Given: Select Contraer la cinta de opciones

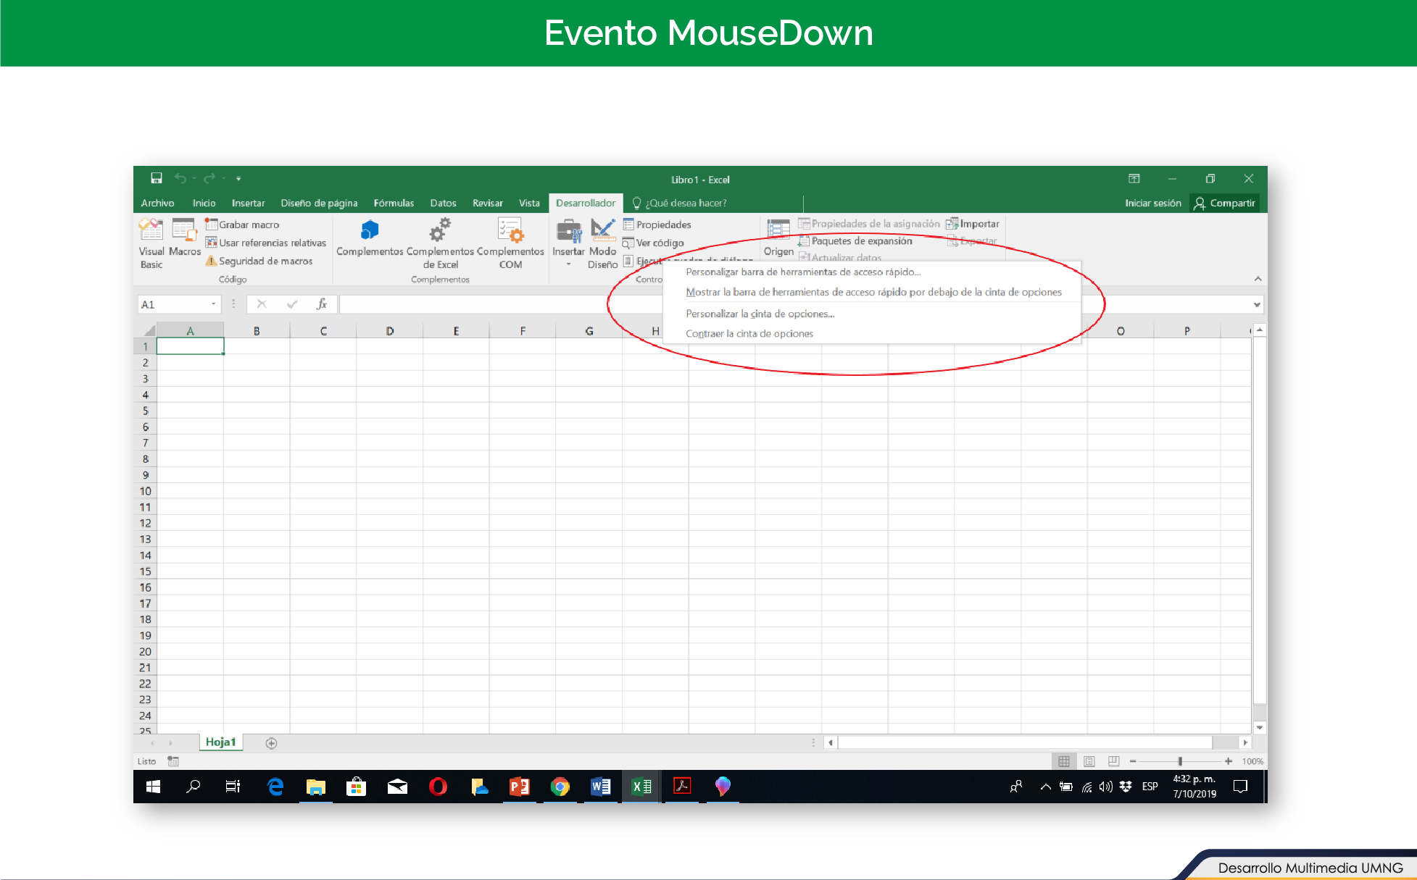Looking at the screenshot, I should point(749,334).
